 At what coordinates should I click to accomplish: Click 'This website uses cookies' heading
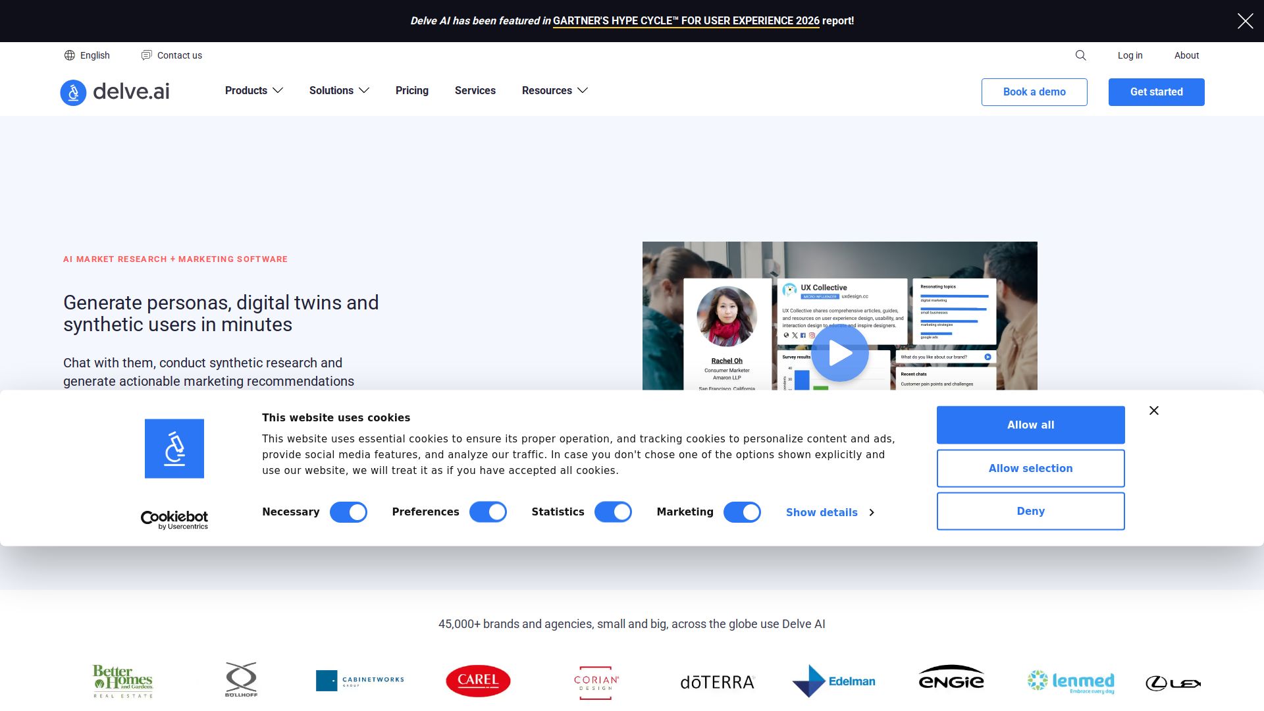[x=336, y=418]
